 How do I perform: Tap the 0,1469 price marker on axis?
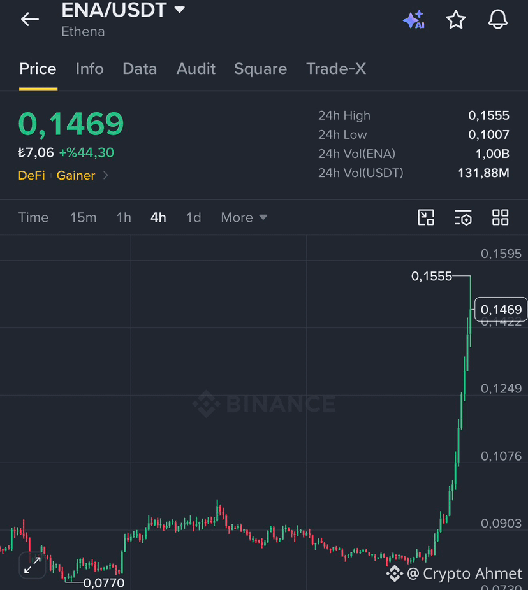(x=501, y=309)
